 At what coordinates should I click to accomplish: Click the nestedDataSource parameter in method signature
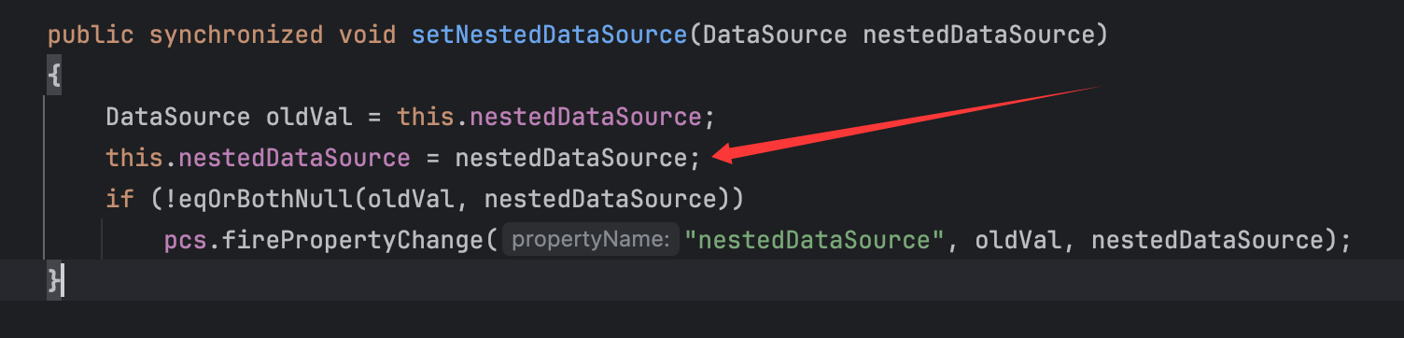tap(979, 35)
